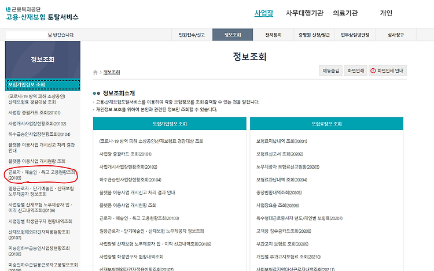Open the 심사청구 menu

[x=396, y=35]
